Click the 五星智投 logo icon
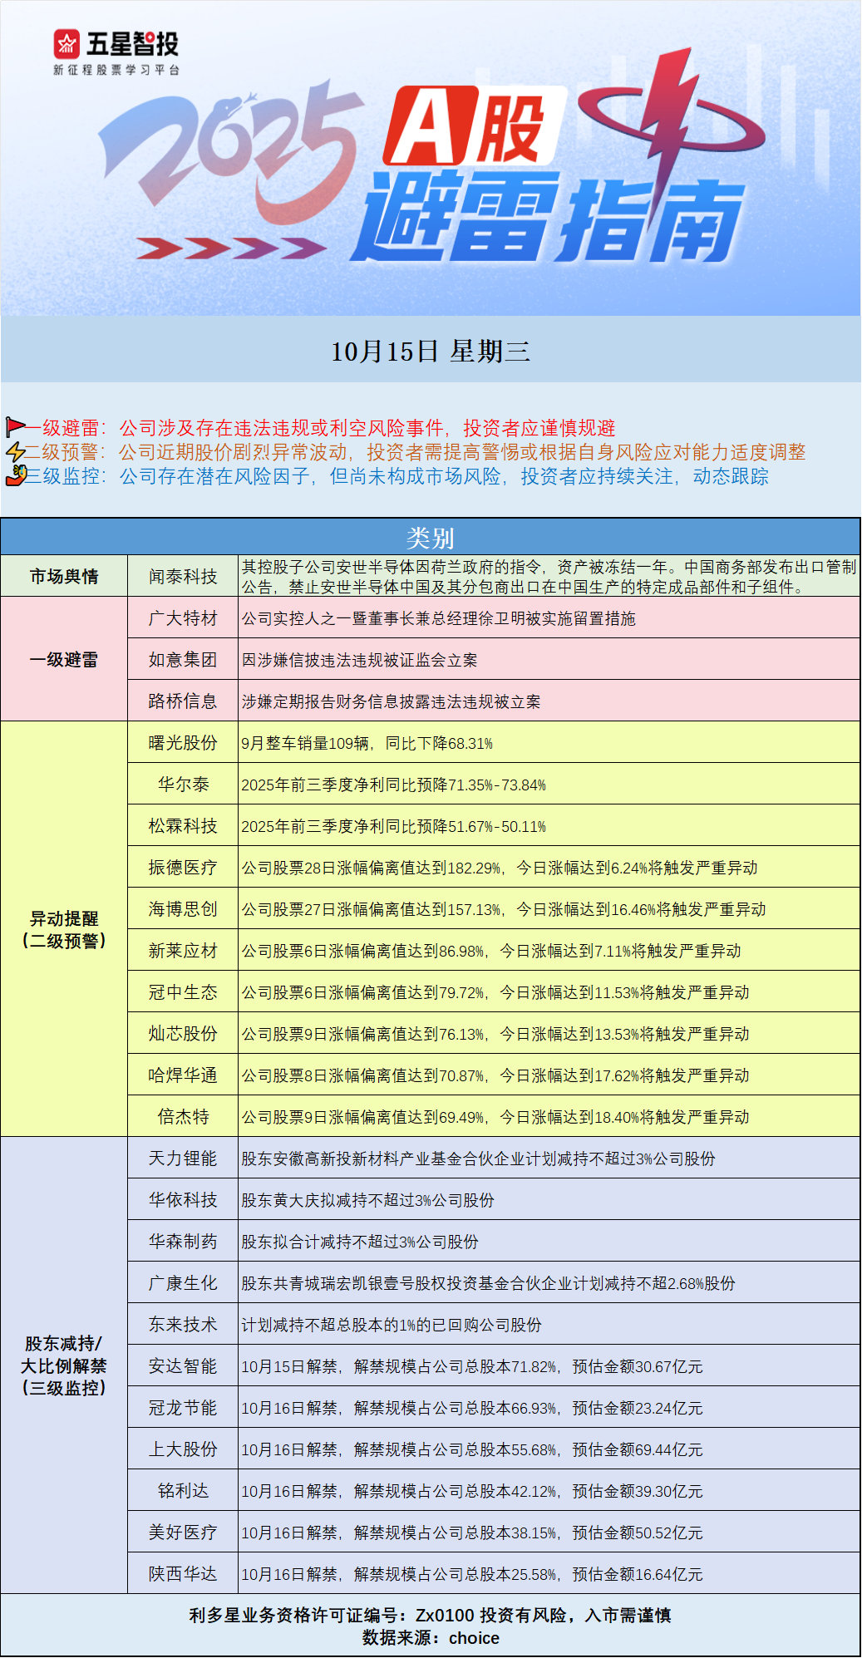 pyautogui.click(x=66, y=44)
